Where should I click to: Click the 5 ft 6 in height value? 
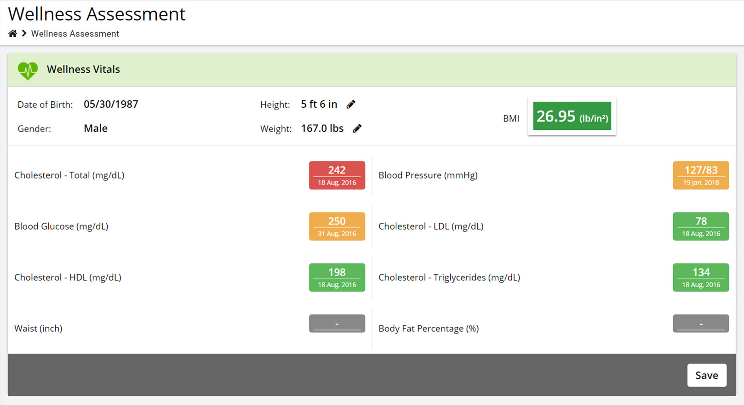pos(319,104)
